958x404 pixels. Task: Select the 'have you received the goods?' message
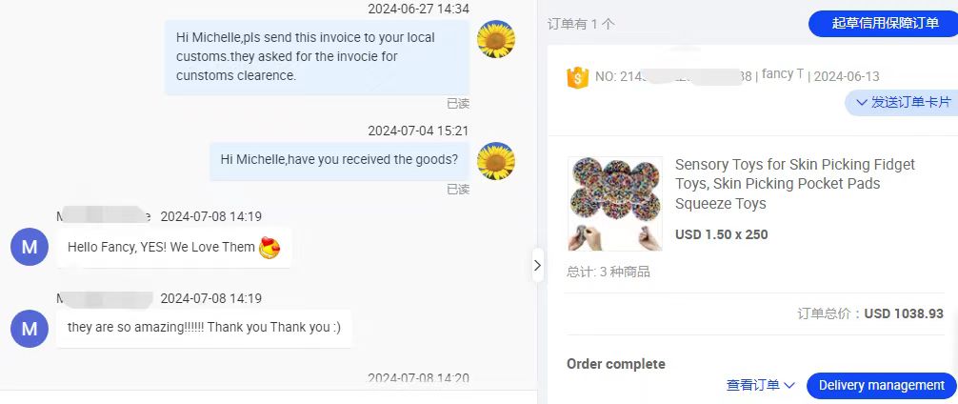(x=339, y=159)
